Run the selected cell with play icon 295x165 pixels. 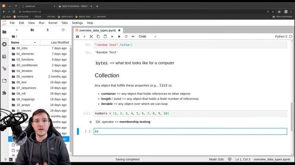tap(112, 37)
